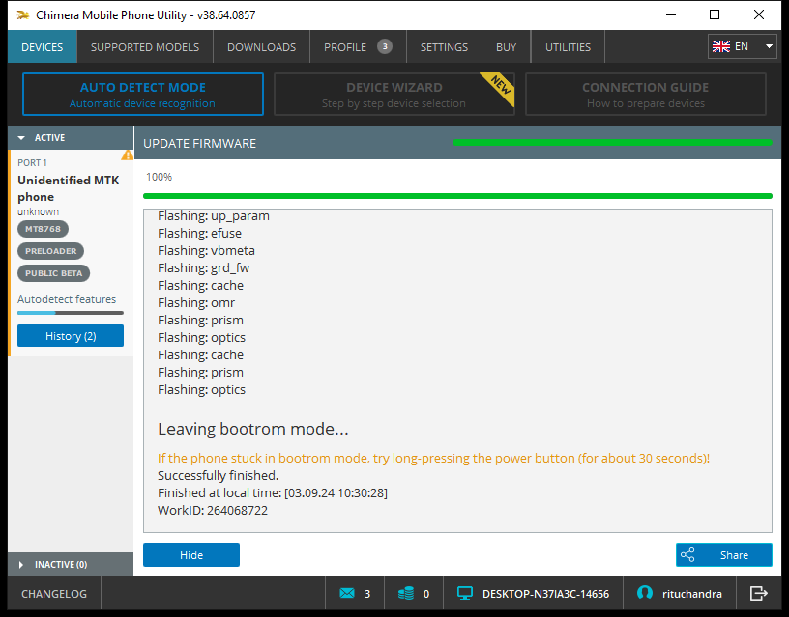Click the Chimera app logo in title bar
Screen dimensions: 789x617
pyautogui.click(x=22, y=15)
